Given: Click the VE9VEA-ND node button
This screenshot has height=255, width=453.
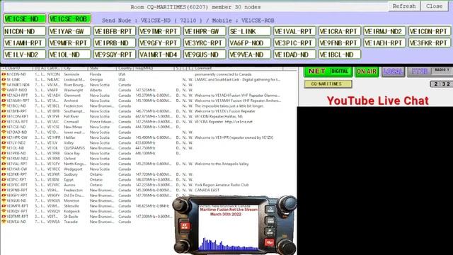Looking at the screenshot, I should [250, 55].
